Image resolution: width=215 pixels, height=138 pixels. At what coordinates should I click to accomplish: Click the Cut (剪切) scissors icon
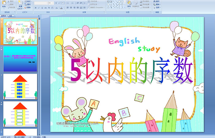coord(9,1)
